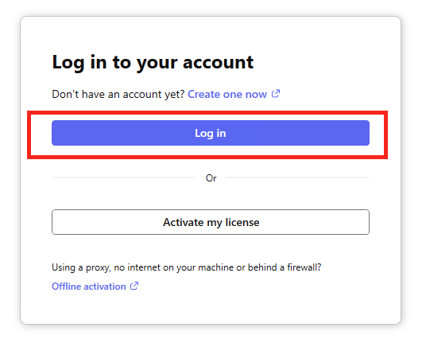
Task: Click external-link icon beside Create one now
Action: tap(276, 94)
